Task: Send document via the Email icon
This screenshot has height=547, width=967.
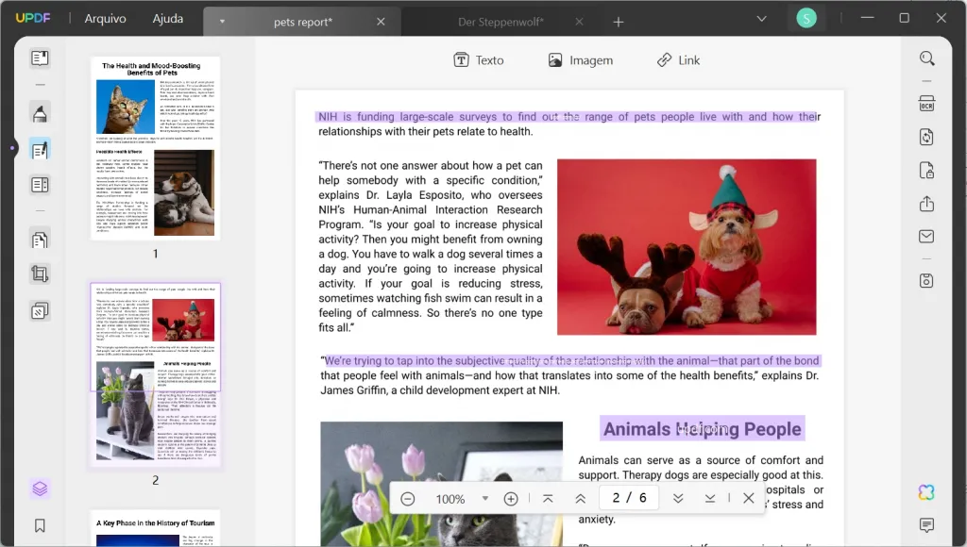Action: tap(925, 236)
